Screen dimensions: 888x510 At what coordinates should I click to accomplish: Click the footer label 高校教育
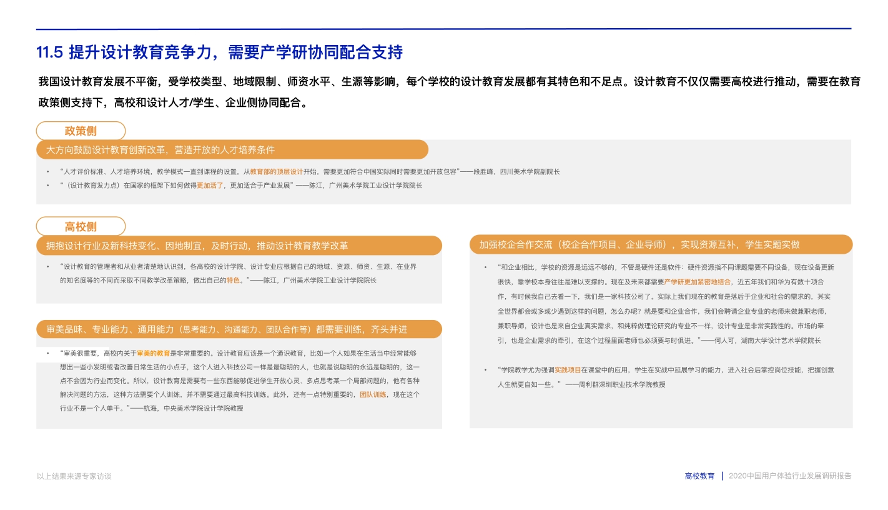click(x=701, y=475)
